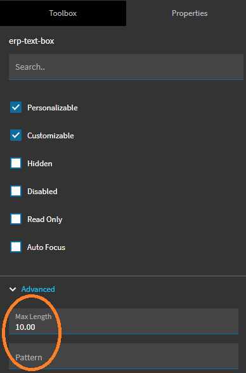Image resolution: width=246 pixels, height=373 pixels.
Task: Click the erp-text-box component title
Action: click(31, 41)
